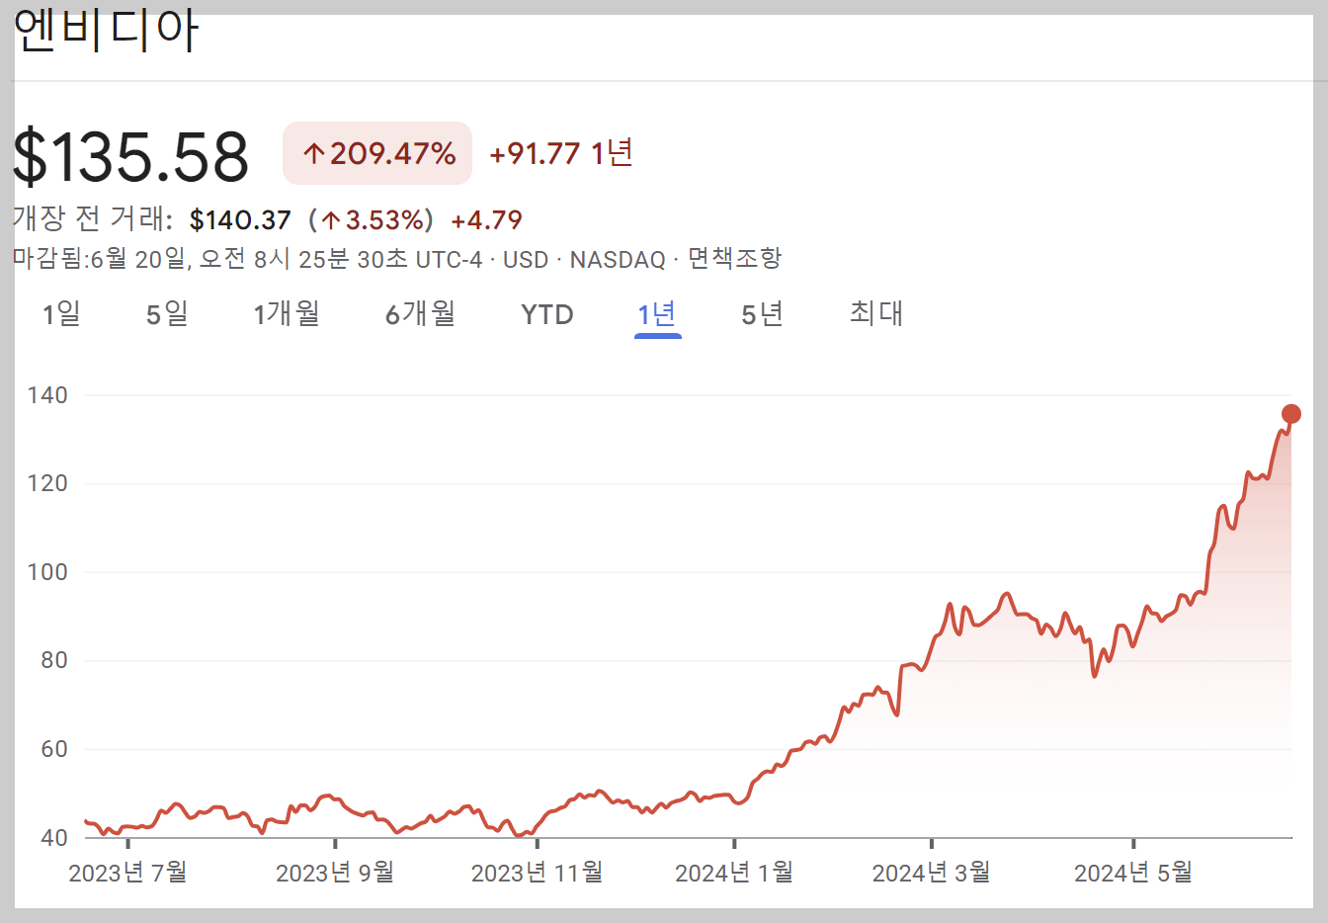The image size is (1328, 923).
Task: Click the active 1년 tab
Action: point(657,313)
